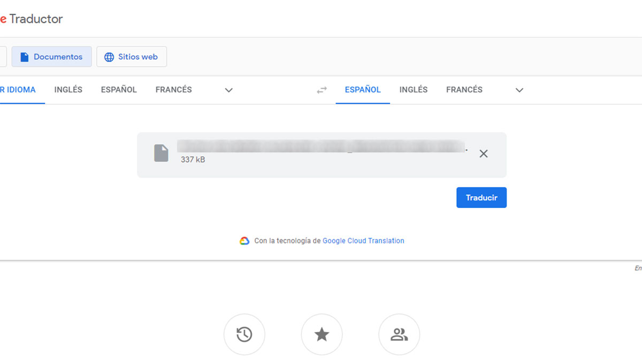
Task: Select ESPAÑOL as the target language
Action: [363, 90]
